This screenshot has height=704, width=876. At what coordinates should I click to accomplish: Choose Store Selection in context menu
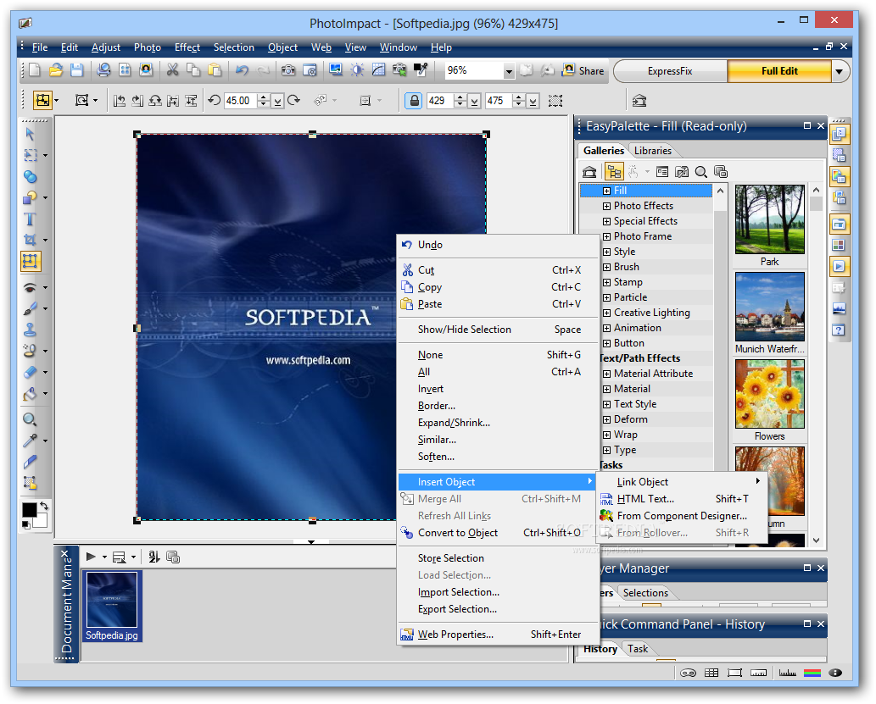(497, 558)
